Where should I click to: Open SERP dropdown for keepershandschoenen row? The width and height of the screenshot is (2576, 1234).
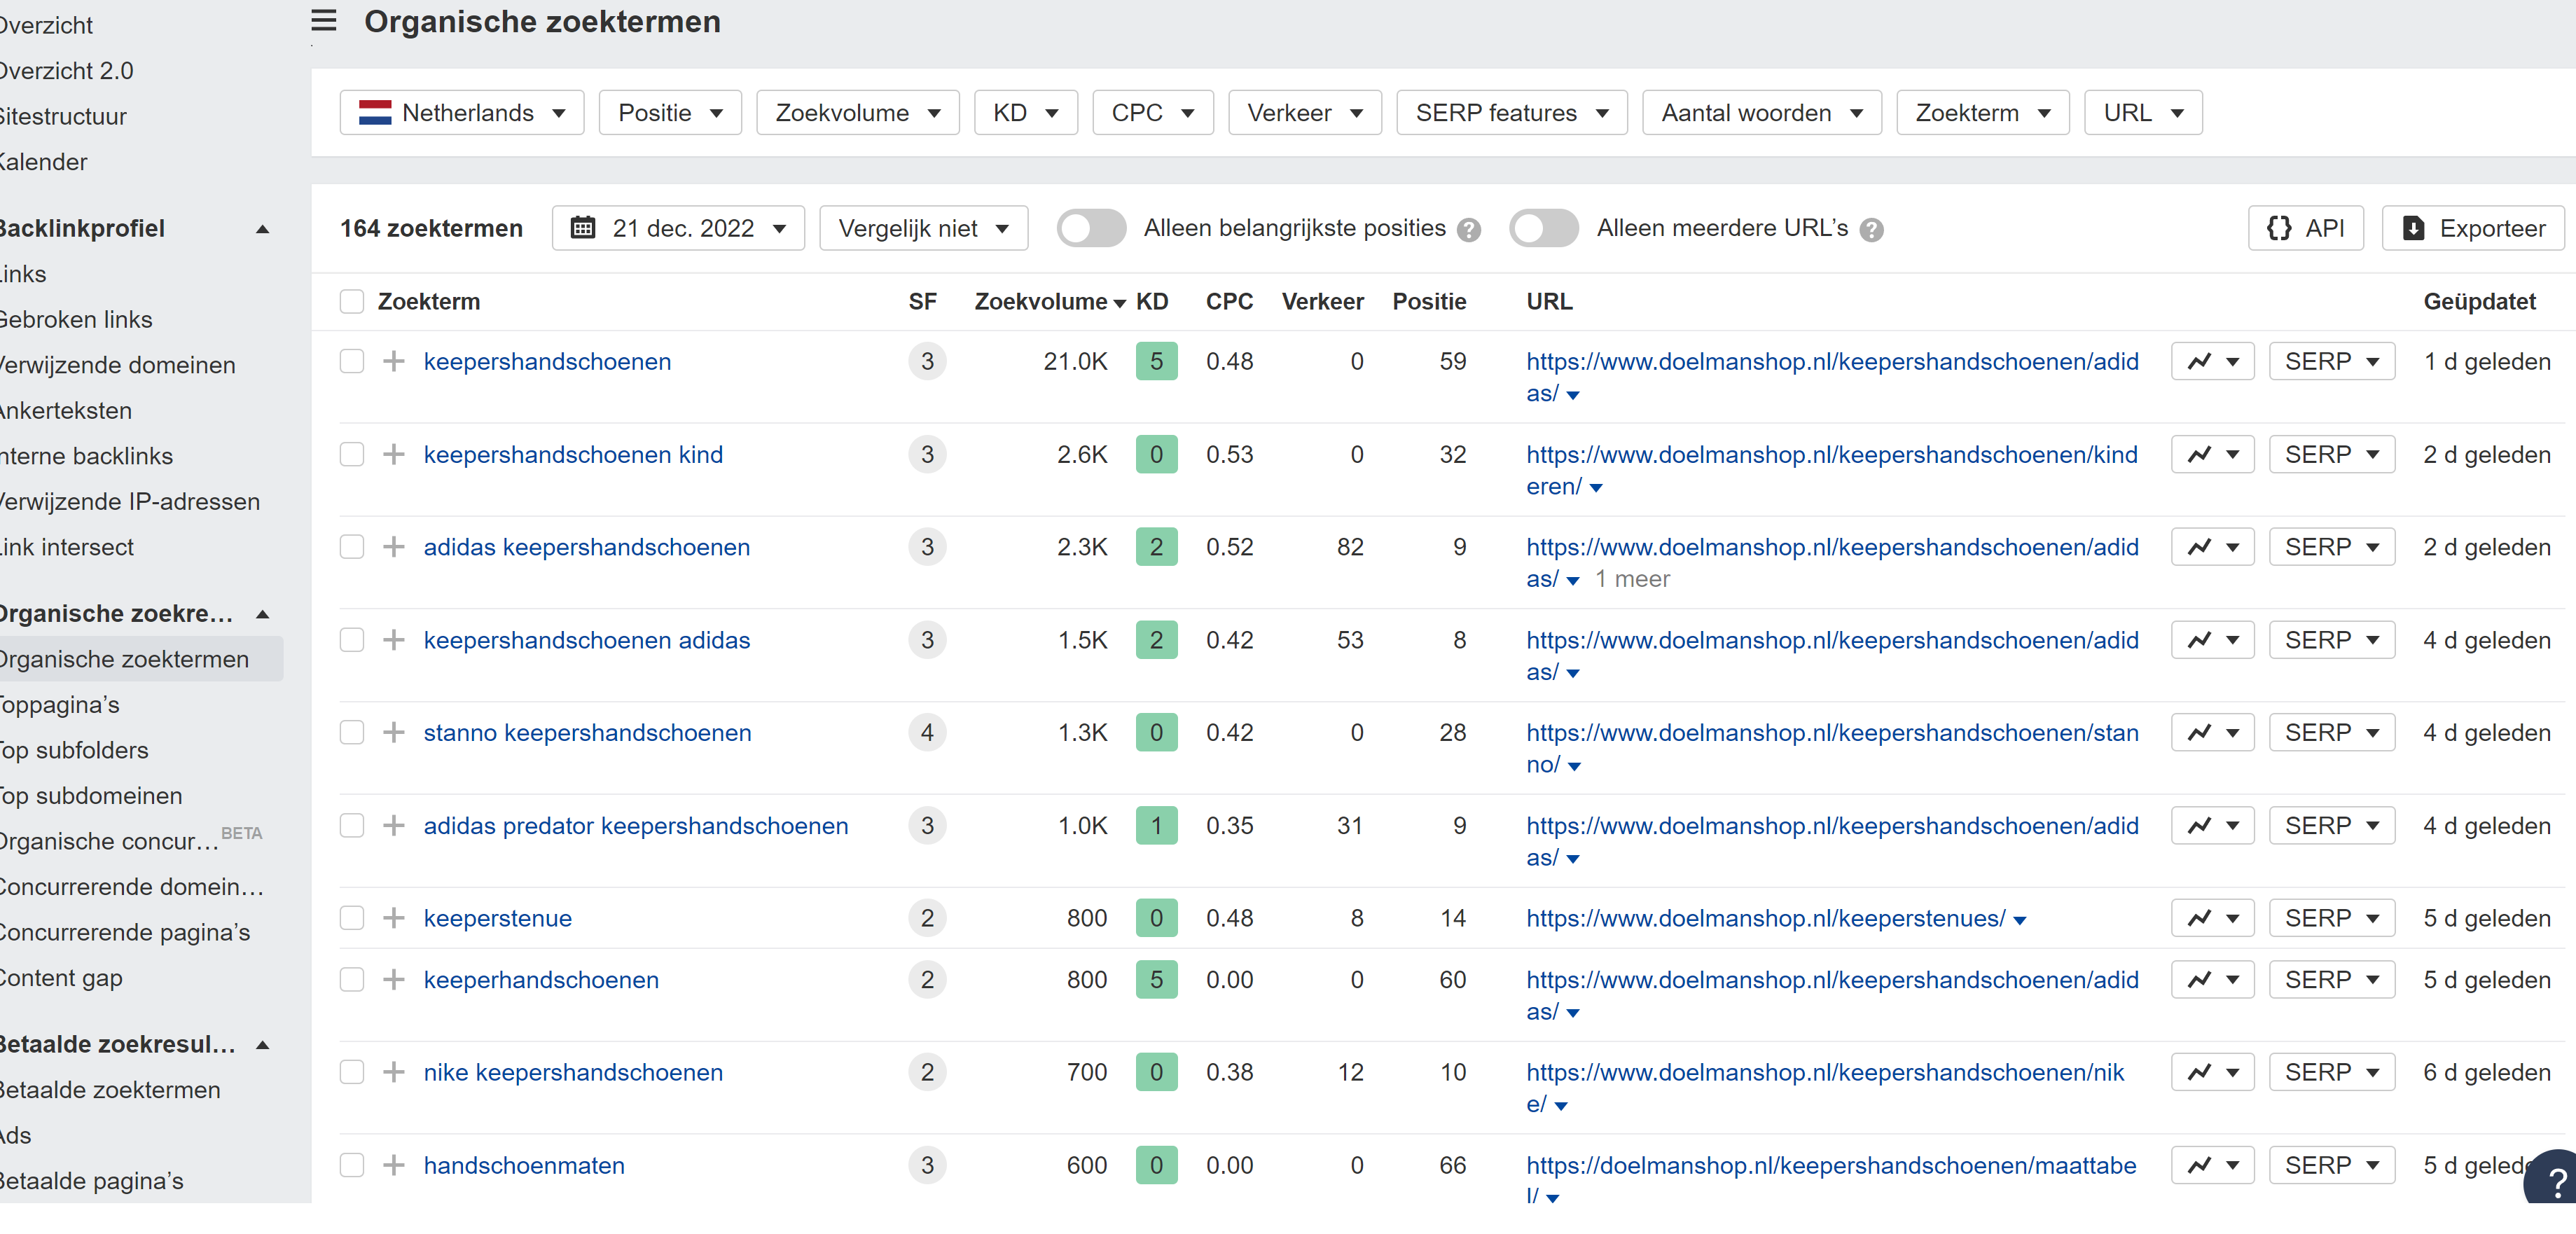2332,361
